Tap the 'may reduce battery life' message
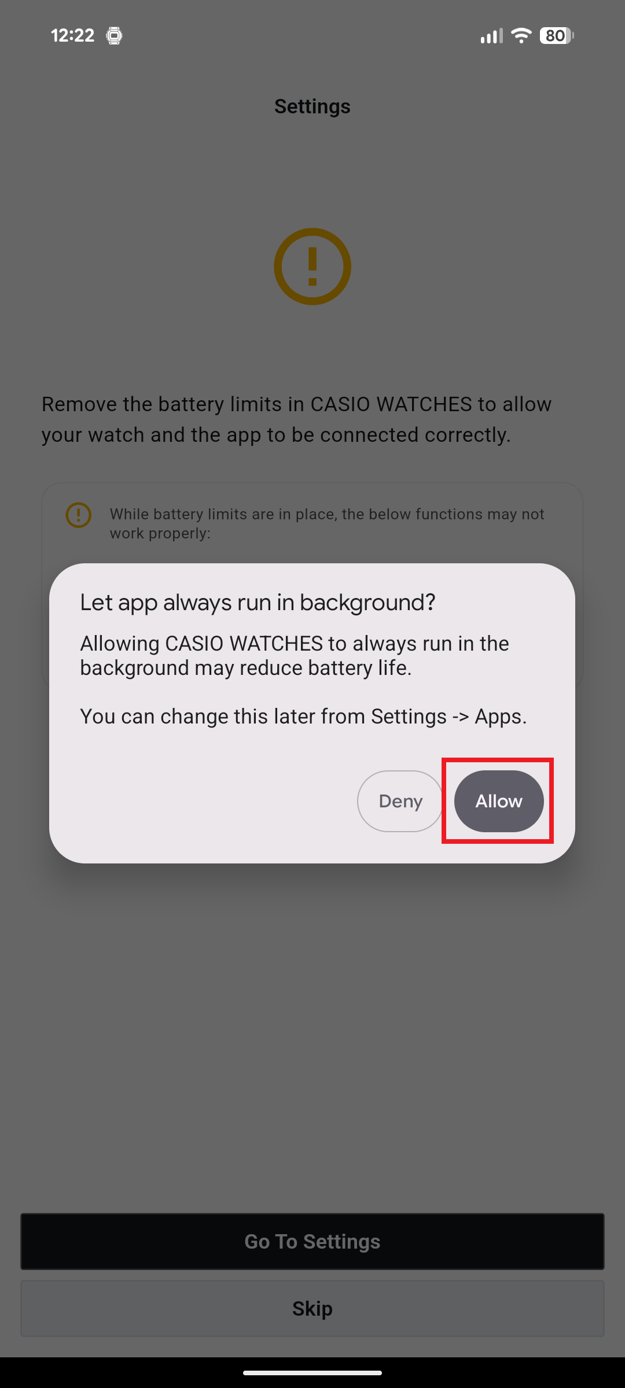This screenshot has width=625, height=1388. [295, 656]
